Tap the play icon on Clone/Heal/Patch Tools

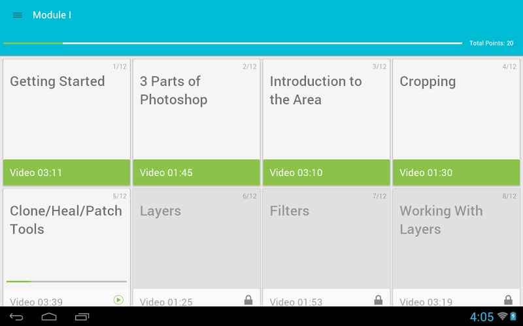[118, 300]
